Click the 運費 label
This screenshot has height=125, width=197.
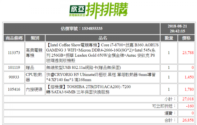(x=170, y=113)
